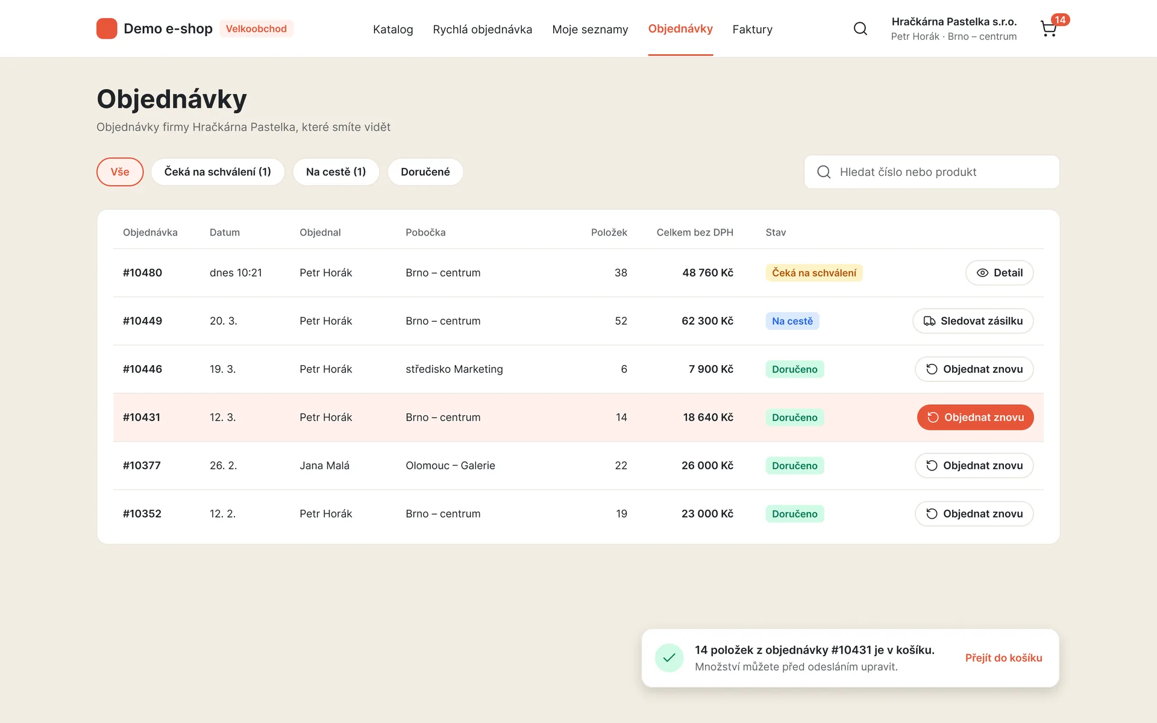The image size is (1157, 723).
Task: Click the Velkoobchod badge
Action: 256,28
